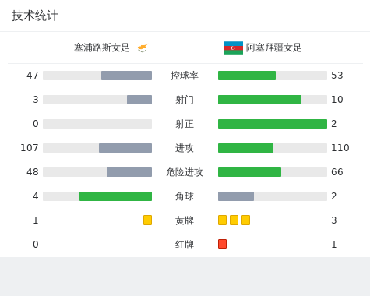
Task: Click Cyprus's green 角球 corner bar
Action: [x=115, y=196]
